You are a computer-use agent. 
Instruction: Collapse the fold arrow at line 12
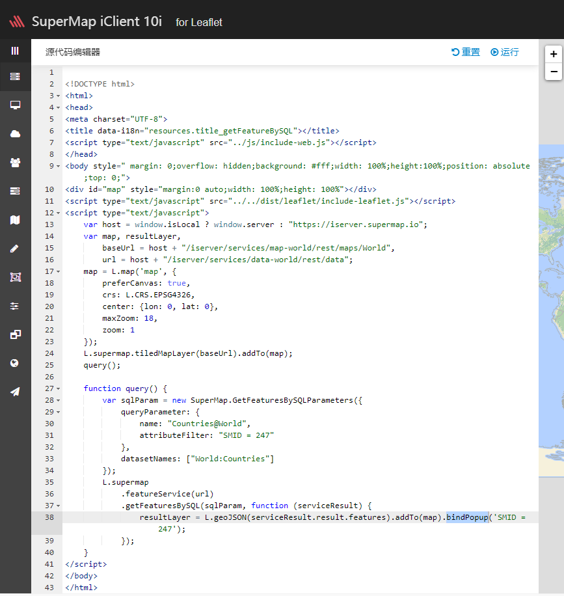(58, 213)
